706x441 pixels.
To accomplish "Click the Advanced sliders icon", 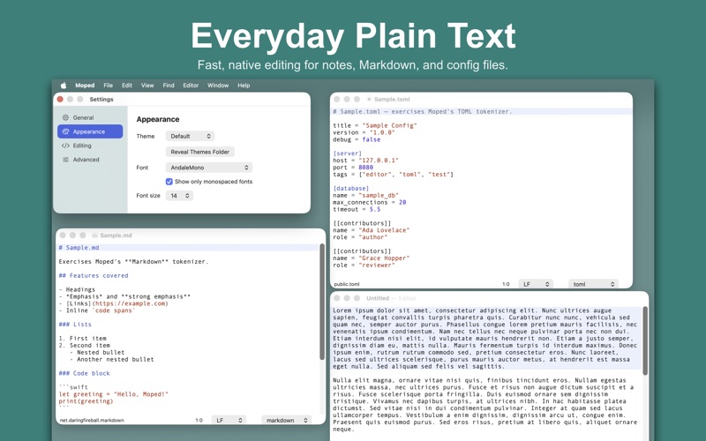I will (65, 160).
